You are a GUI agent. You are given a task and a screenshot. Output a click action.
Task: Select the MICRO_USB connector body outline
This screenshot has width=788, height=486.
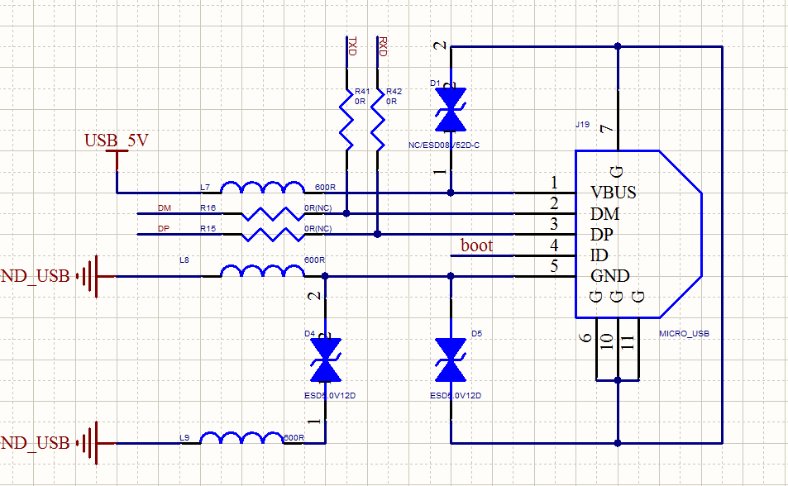638,234
